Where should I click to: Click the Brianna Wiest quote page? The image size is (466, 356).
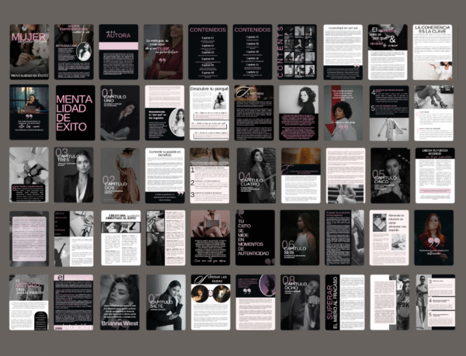pos(119,301)
